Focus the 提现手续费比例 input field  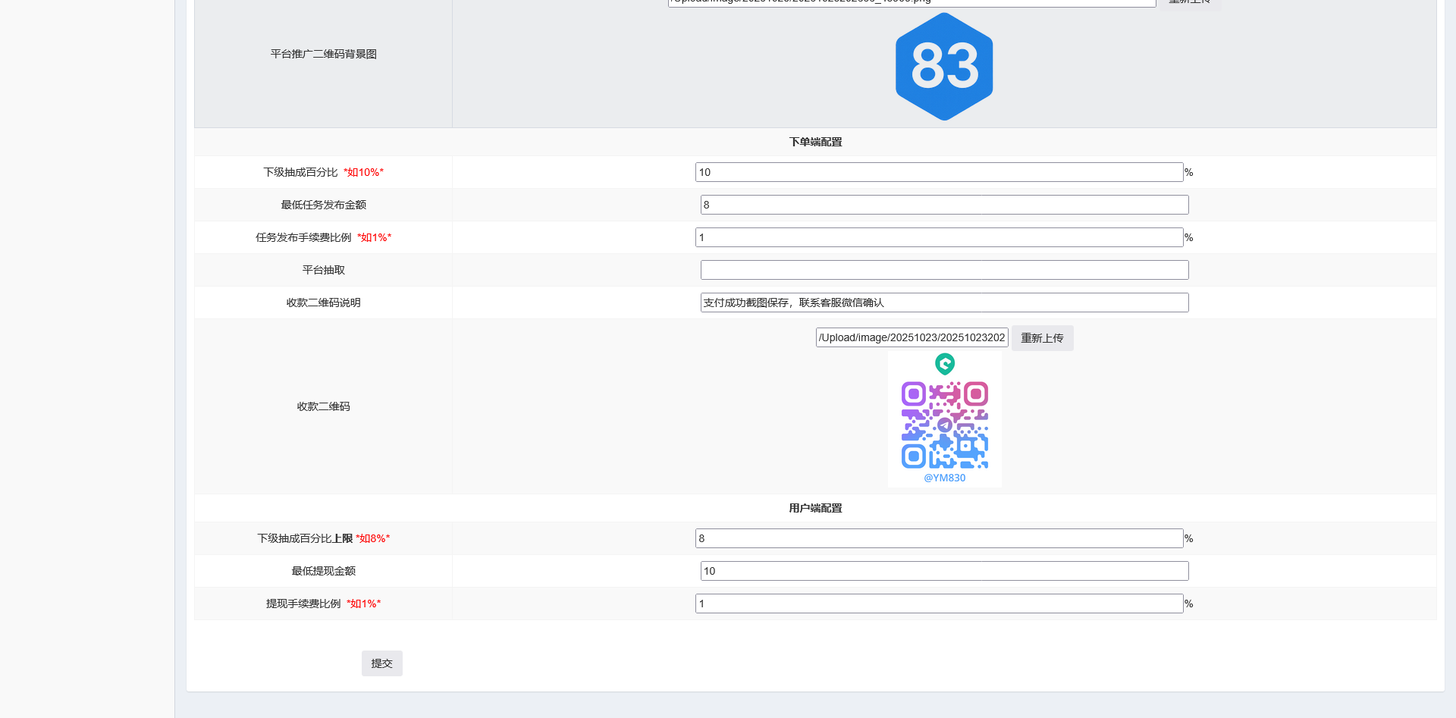(x=939, y=604)
